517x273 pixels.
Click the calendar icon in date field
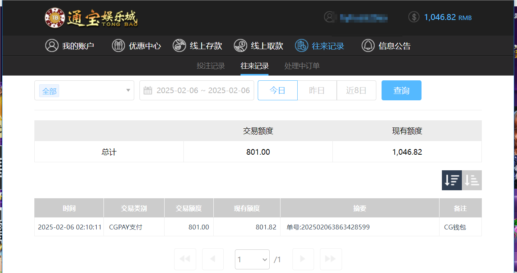pos(148,90)
